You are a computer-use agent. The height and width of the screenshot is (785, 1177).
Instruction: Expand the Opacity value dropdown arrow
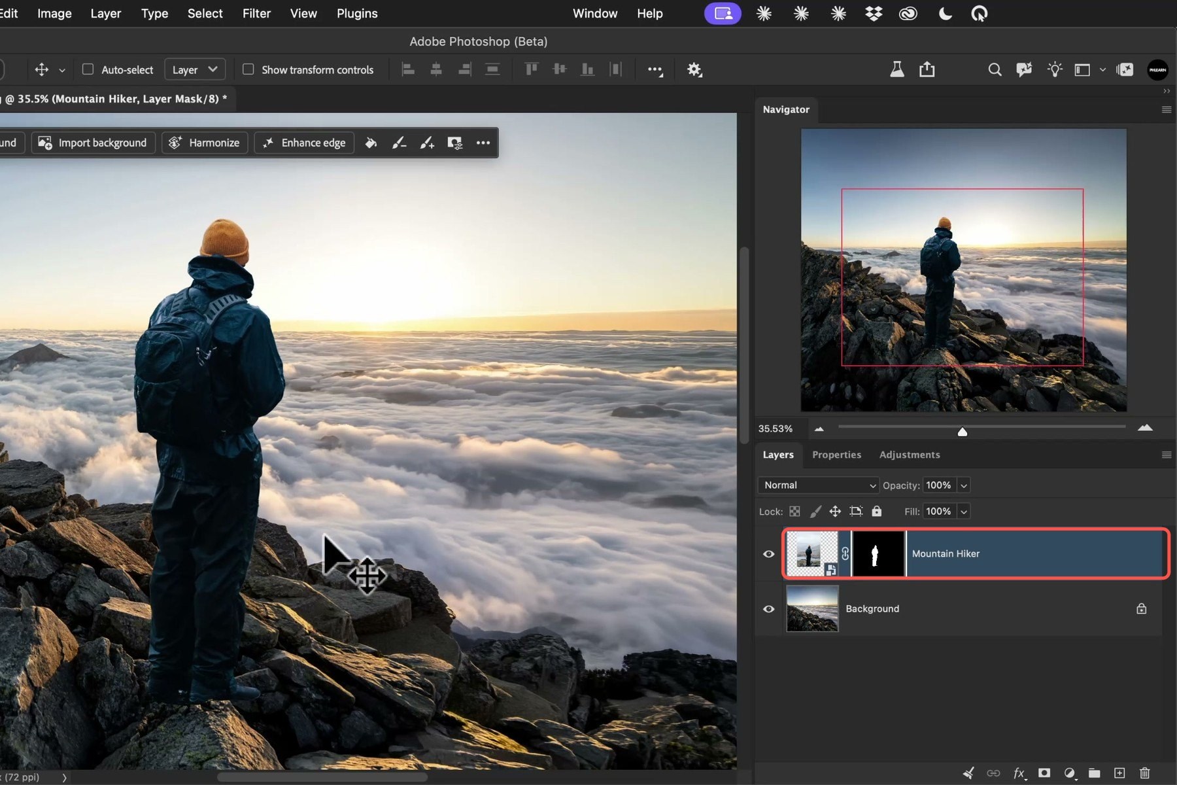point(963,485)
